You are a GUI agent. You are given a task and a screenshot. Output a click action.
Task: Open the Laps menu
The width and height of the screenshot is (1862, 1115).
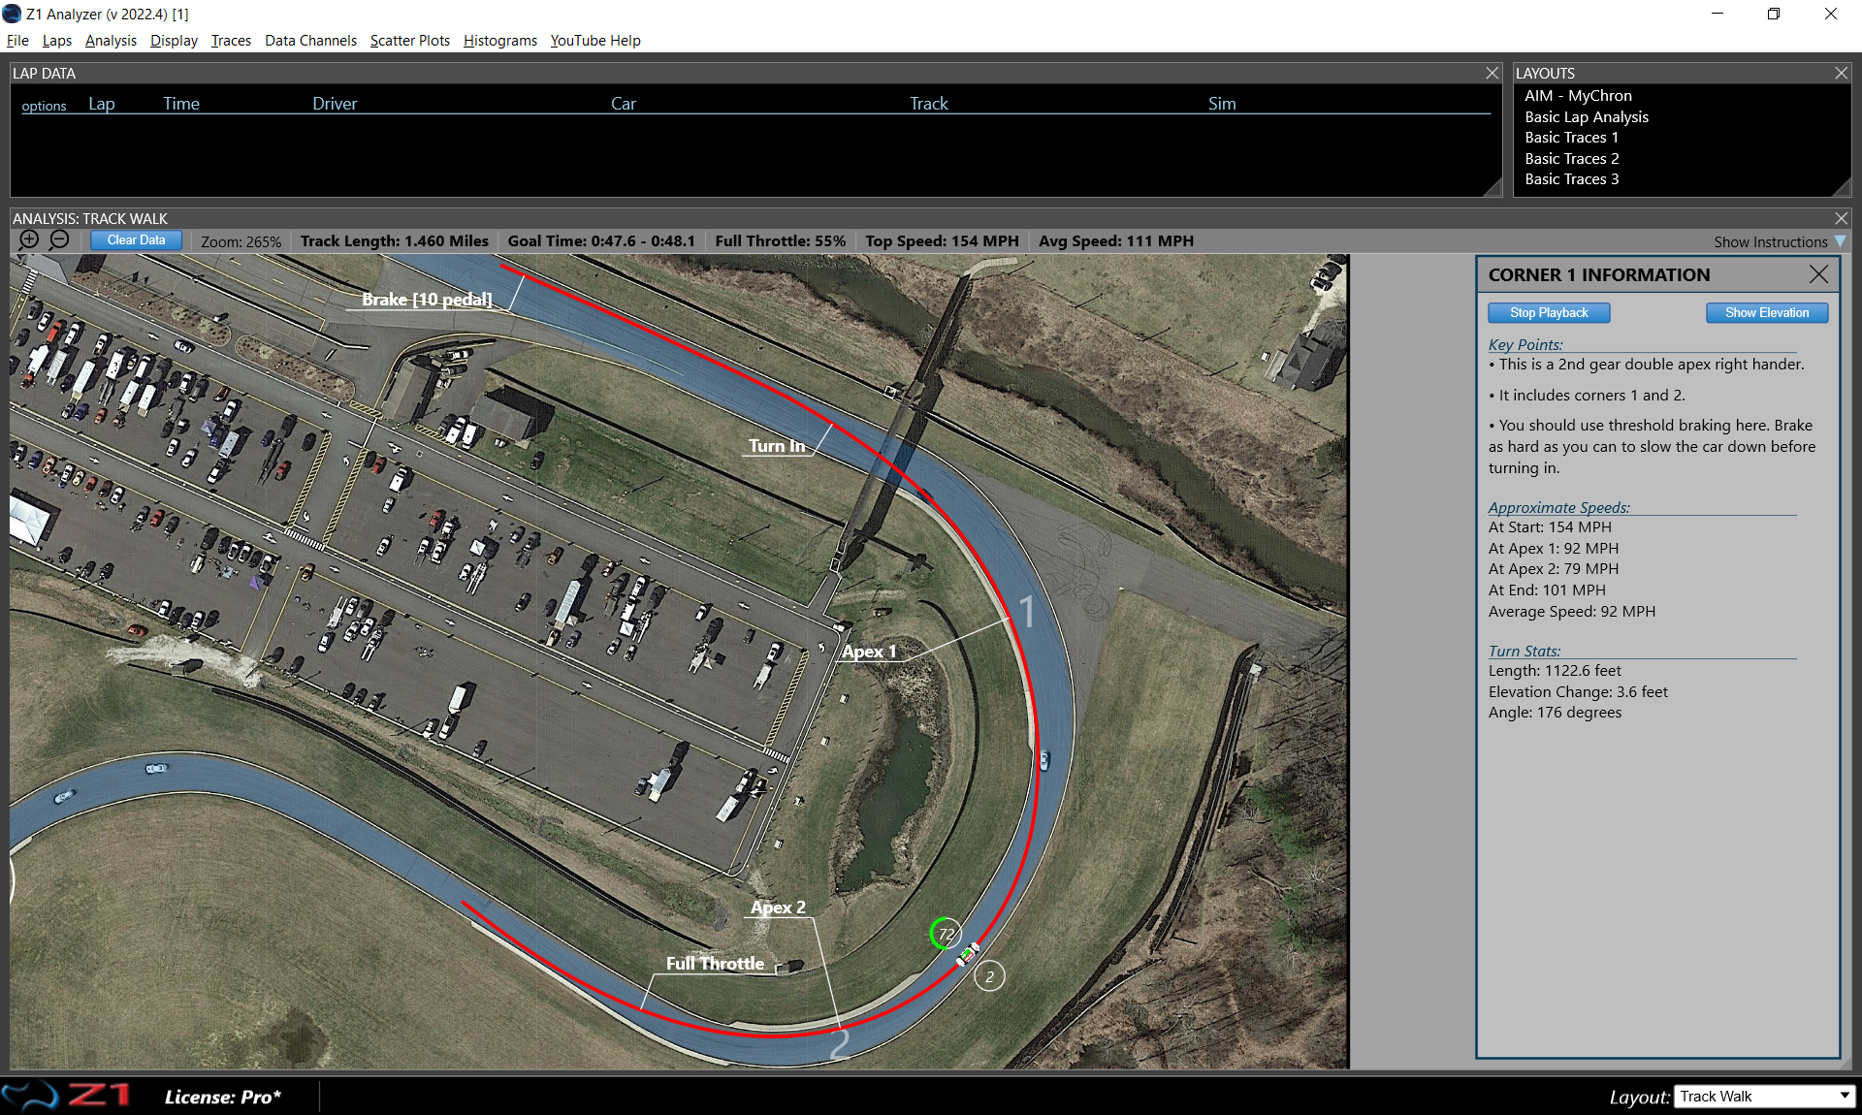point(57,41)
